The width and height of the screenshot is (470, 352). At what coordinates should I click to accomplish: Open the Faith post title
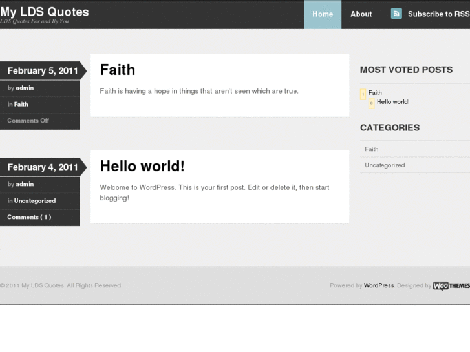point(118,70)
